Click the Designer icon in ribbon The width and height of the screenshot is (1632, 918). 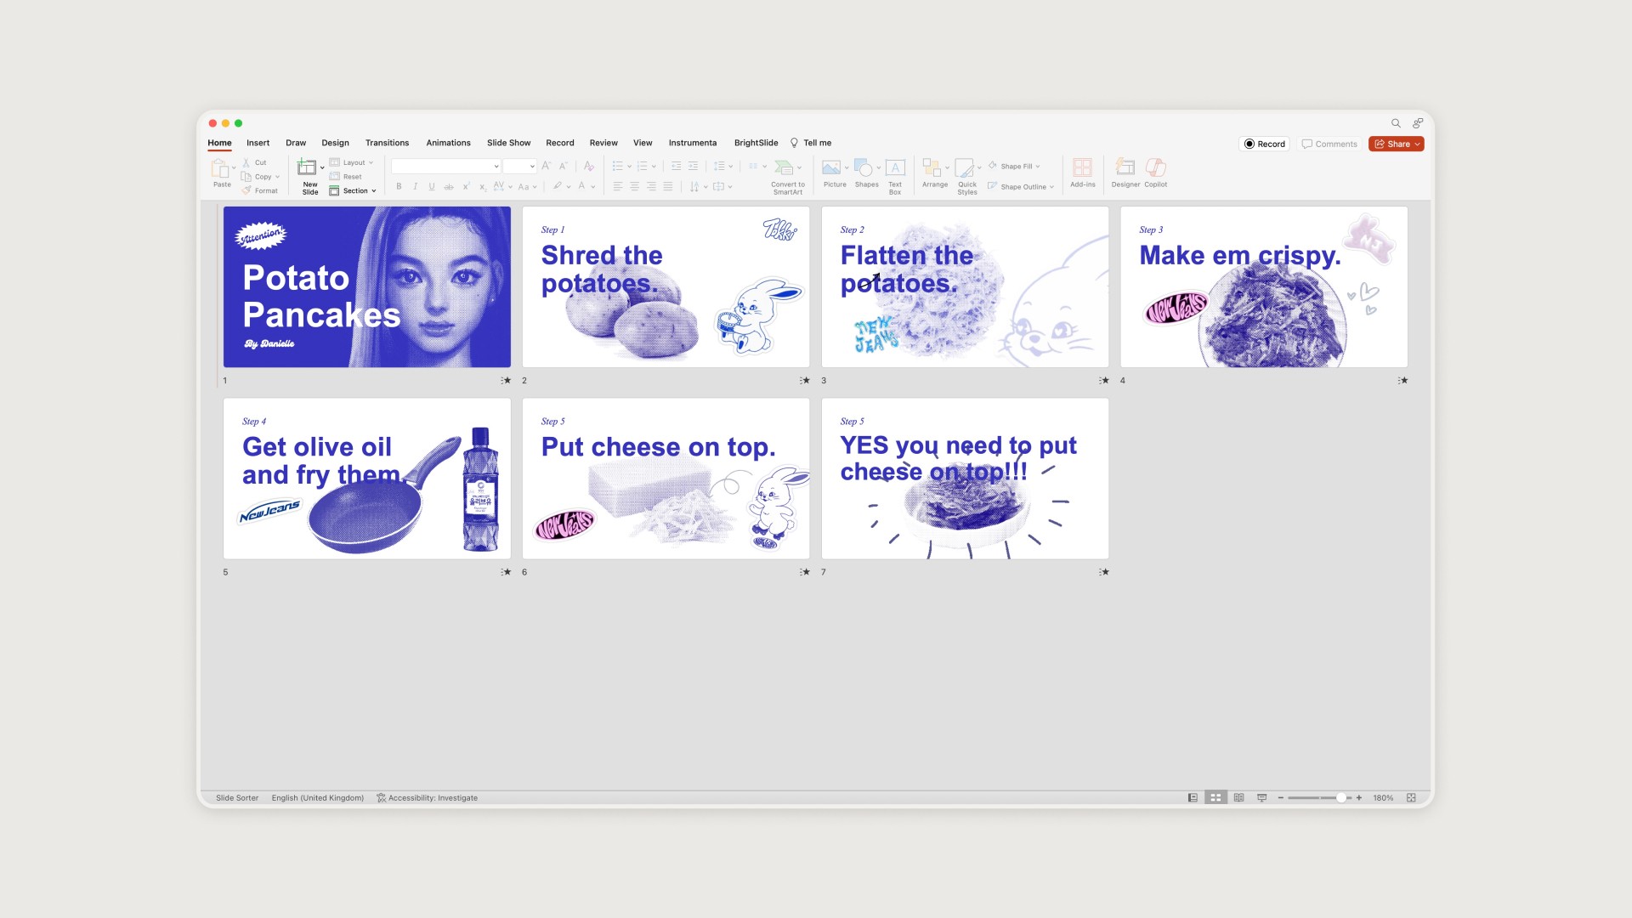pos(1125,168)
